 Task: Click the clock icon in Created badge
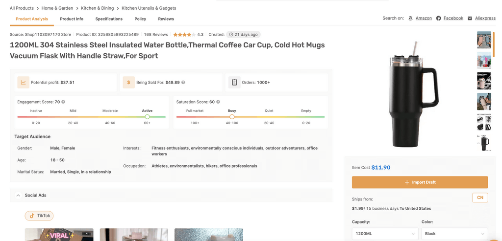231,35
